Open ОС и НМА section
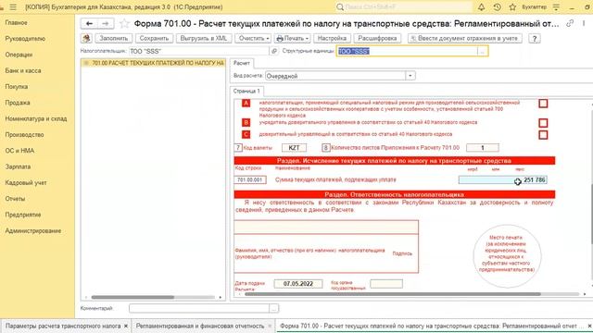 [19, 151]
